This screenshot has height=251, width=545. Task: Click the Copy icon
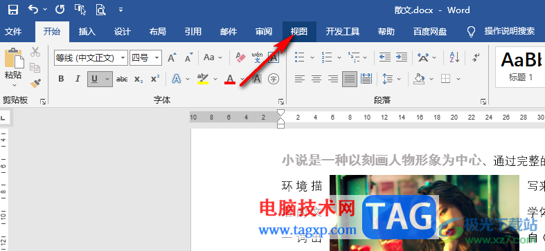click(x=35, y=67)
